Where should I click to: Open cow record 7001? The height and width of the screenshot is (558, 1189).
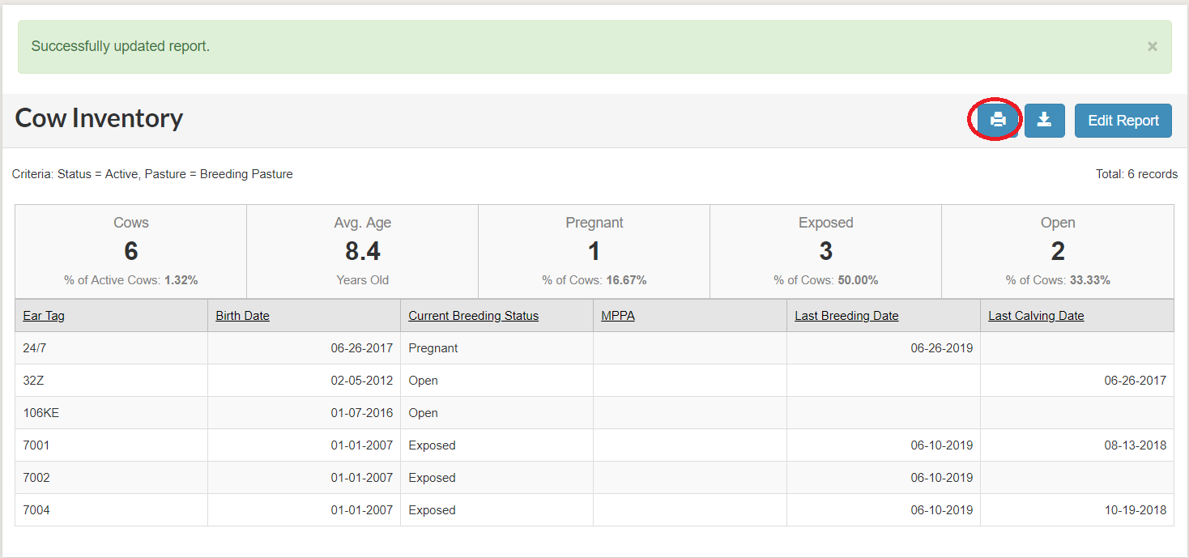click(32, 445)
